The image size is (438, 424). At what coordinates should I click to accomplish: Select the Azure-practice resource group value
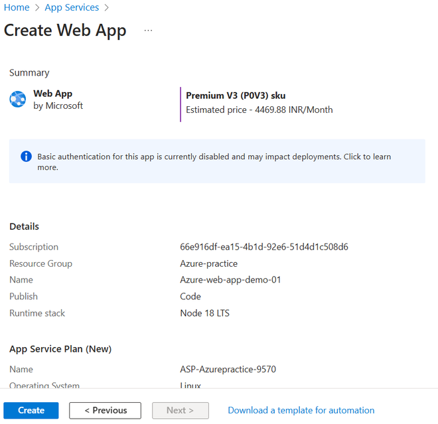[x=209, y=263]
